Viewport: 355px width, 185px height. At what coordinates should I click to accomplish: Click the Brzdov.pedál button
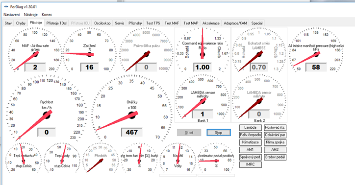[275, 157]
